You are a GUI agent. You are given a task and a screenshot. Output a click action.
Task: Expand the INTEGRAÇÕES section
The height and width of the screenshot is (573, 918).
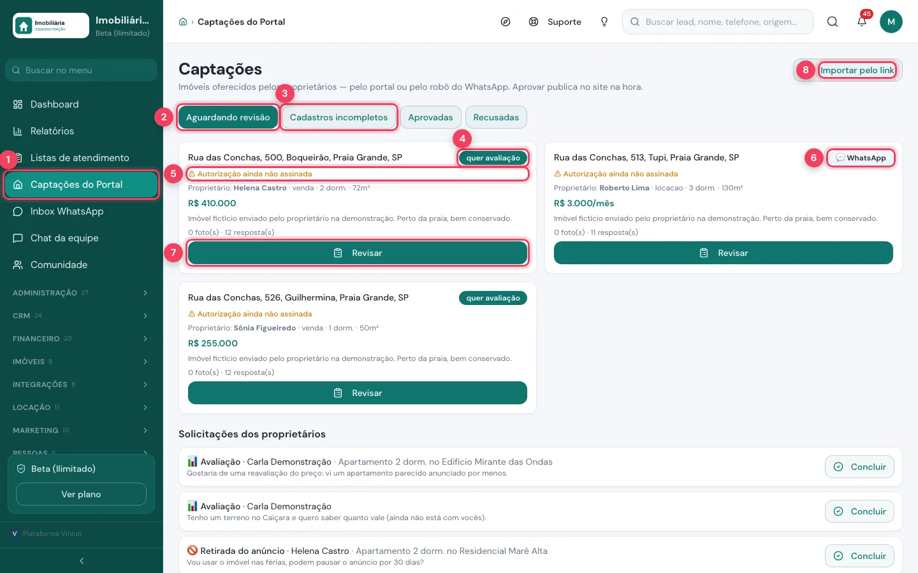point(81,385)
